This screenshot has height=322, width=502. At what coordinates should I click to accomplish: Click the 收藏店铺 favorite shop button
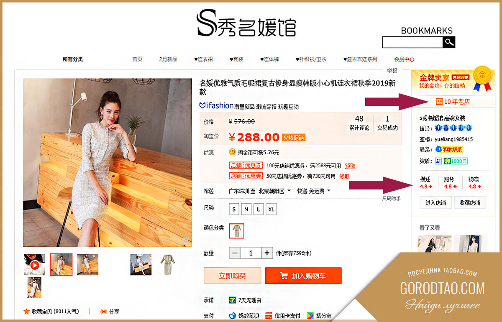(x=470, y=203)
